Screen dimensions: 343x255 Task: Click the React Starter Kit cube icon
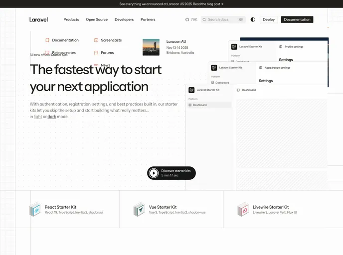point(35,209)
